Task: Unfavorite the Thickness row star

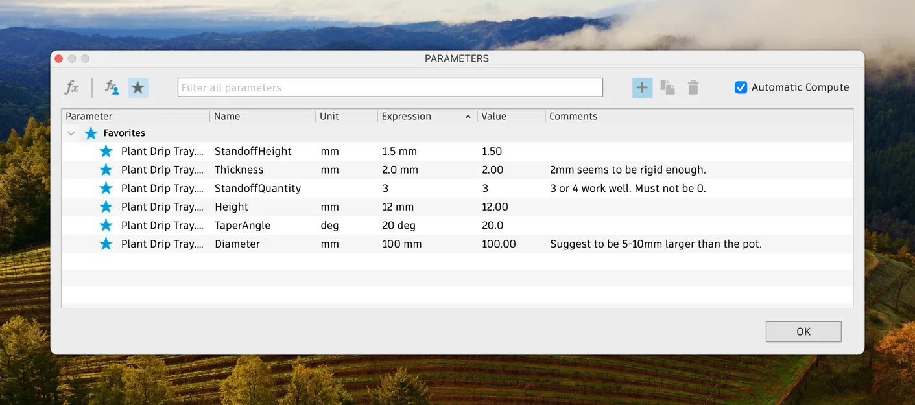Action: coord(106,170)
